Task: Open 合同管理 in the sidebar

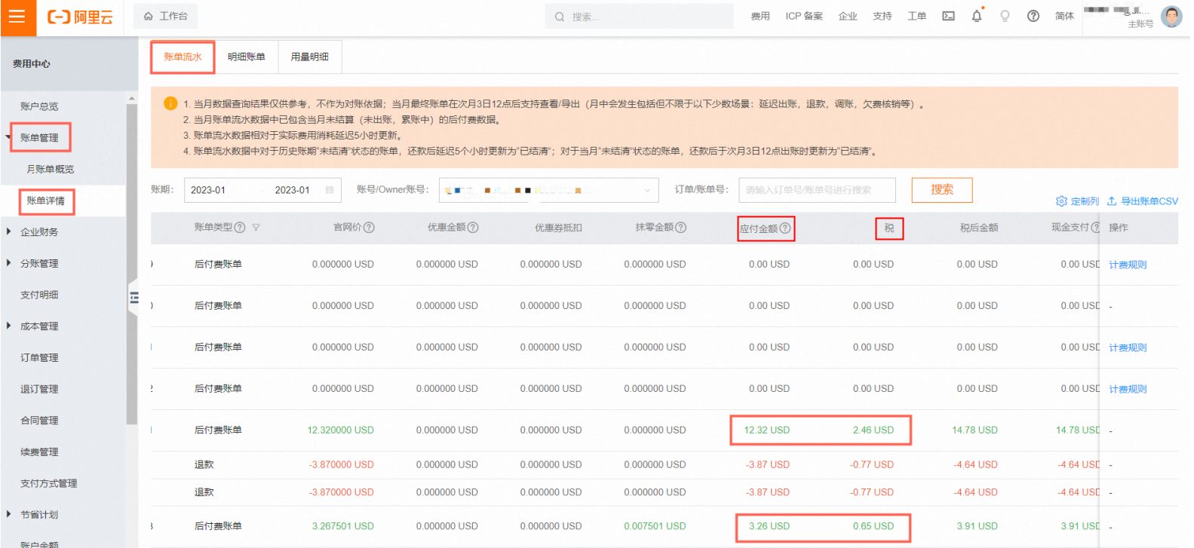Action: click(39, 421)
